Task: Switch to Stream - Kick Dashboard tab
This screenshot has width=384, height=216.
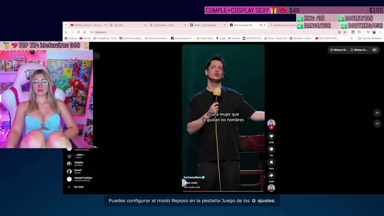Action: [208, 25]
